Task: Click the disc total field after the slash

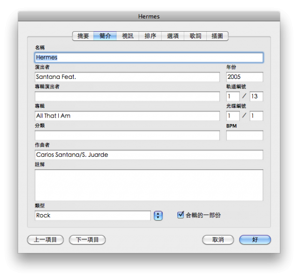Action: pyautogui.click(x=256, y=116)
